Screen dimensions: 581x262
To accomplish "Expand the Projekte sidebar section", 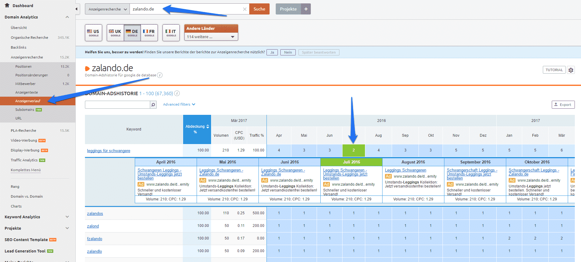I will click(67, 228).
